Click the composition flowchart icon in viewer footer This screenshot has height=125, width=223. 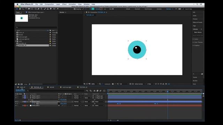[x=163, y=84]
